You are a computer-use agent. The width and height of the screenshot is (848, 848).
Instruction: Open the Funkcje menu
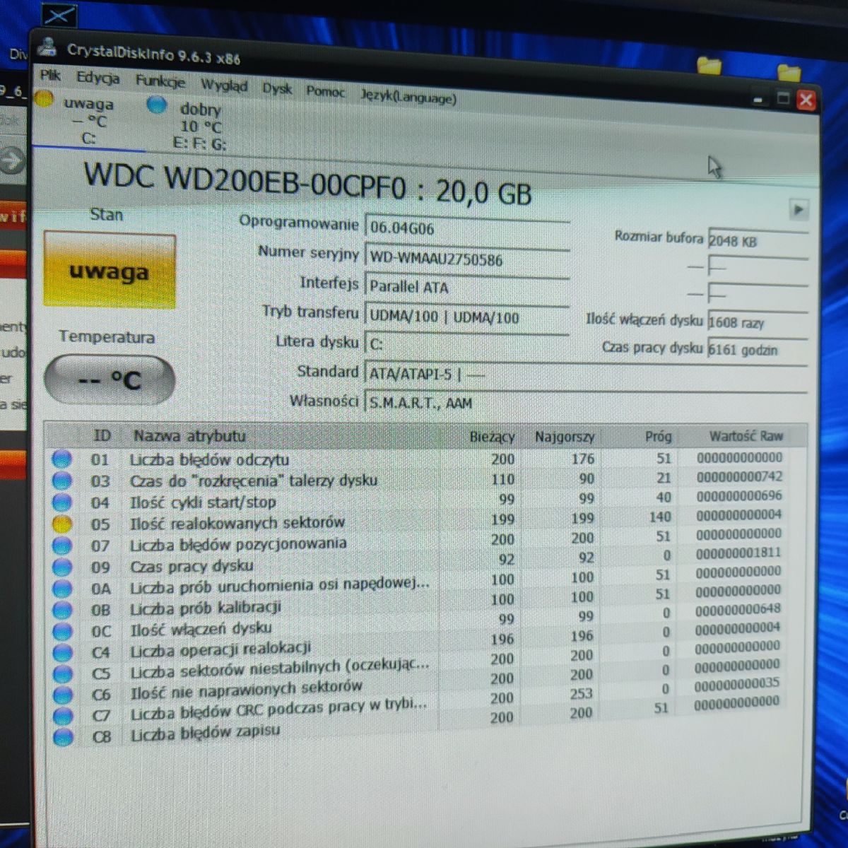160,81
